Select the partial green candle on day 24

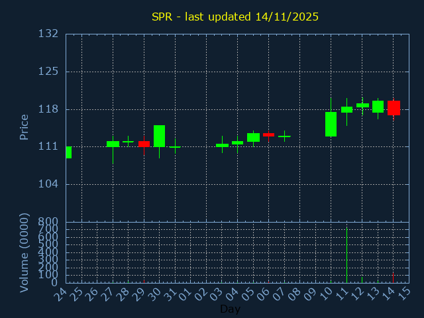coord(68,152)
